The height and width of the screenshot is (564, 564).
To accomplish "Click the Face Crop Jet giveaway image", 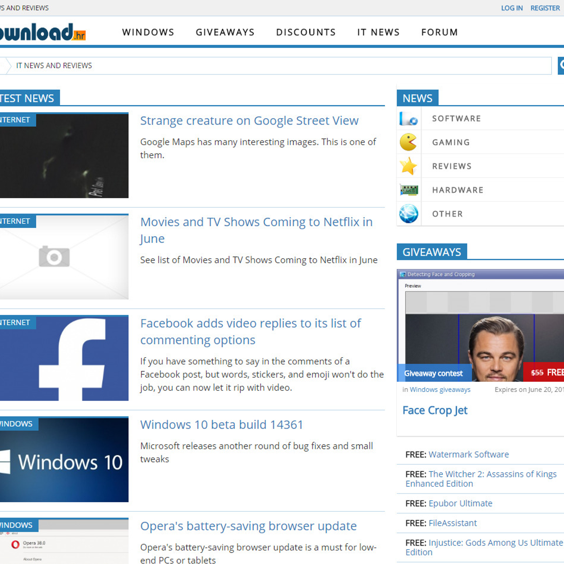I will point(480,326).
